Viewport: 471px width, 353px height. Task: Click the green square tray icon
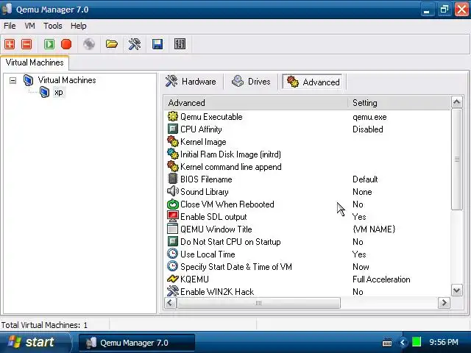[x=417, y=341]
